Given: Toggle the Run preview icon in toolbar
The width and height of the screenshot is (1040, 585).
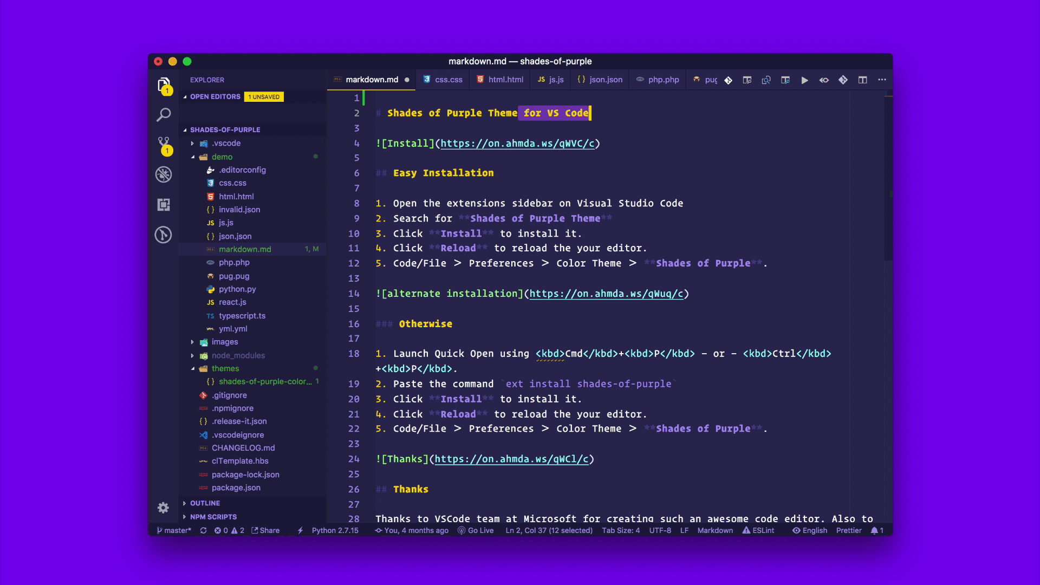Looking at the screenshot, I should 804,79.
